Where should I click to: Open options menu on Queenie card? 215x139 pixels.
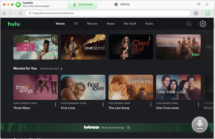54,39
